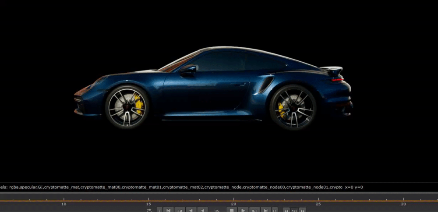Click the blue car render in the viewer
This screenshot has width=438, height=212.
(214, 89)
